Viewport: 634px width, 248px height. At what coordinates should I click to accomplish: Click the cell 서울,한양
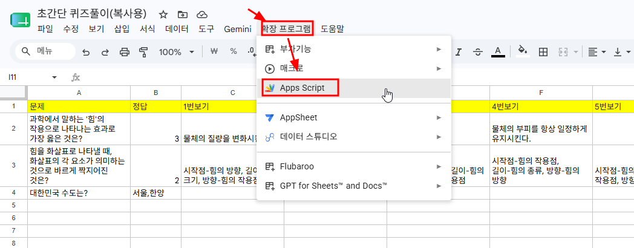(155, 193)
